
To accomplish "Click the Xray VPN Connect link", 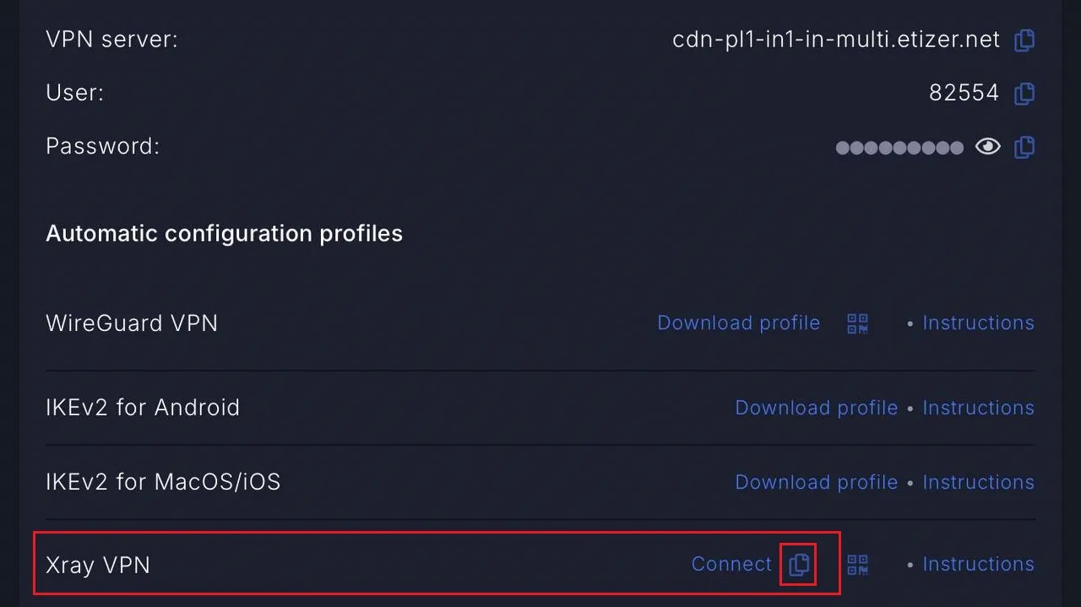I will tap(731, 564).
